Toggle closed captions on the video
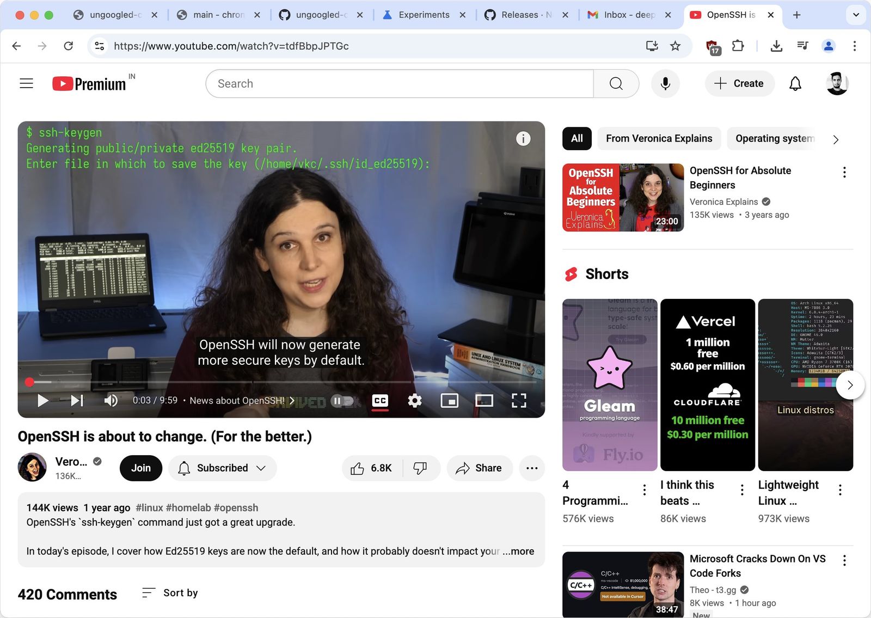Screen dimensions: 871x618 click(379, 400)
